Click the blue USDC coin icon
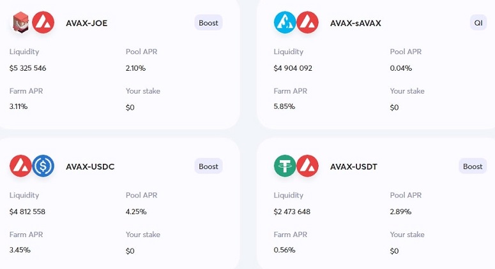 [43, 166]
